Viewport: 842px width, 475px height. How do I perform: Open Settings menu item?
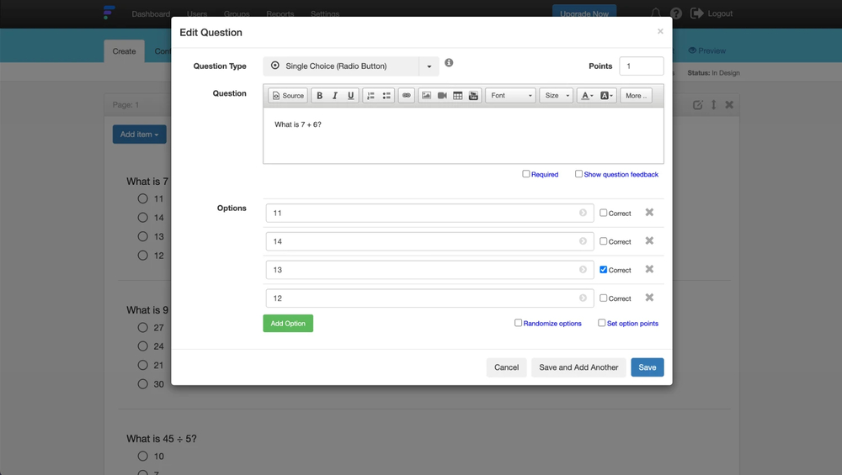coord(325,14)
